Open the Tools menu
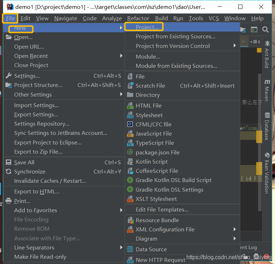The width and height of the screenshot is (275, 264). (196, 18)
